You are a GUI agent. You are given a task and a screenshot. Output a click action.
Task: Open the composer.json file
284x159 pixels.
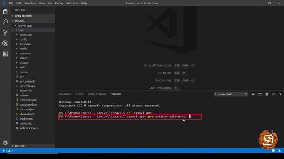(x=33, y=100)
